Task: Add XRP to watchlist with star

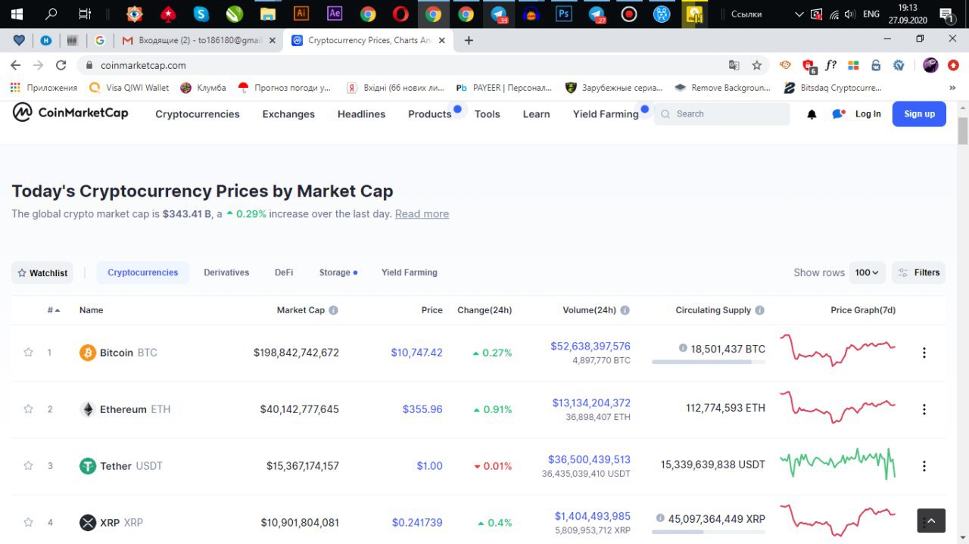Action: [28, 522]
